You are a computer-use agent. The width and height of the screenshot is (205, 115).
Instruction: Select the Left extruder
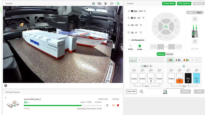(x=190, y=12)
